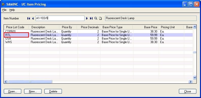201x98 pixels.
Task: Go to last item record
Action: [x=91, y=18]
